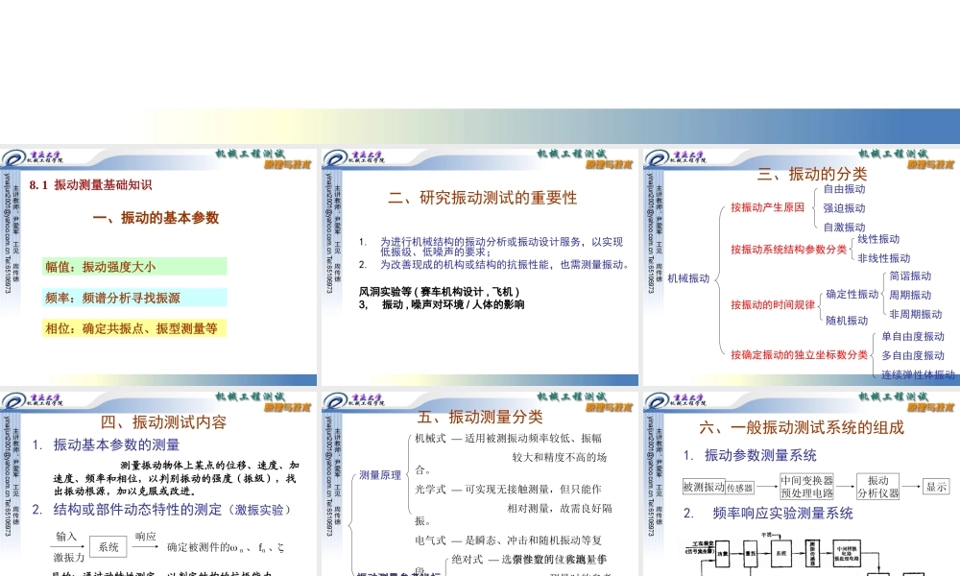Click the 输入 label above the arrow
960x576 pixels.
tap(66, 537)
